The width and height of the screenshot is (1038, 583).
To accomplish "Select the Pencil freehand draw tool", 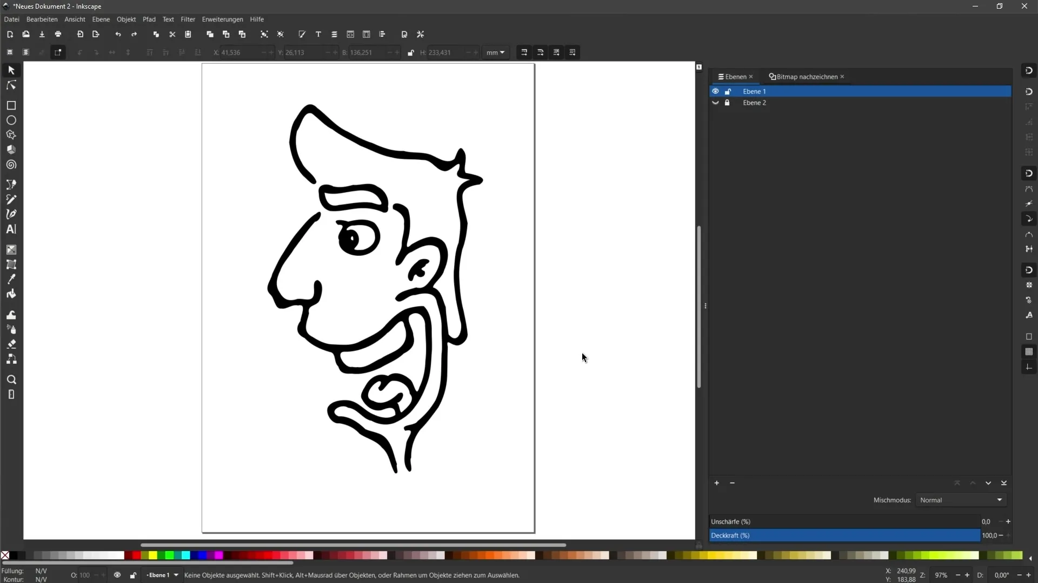I will 11,199.
